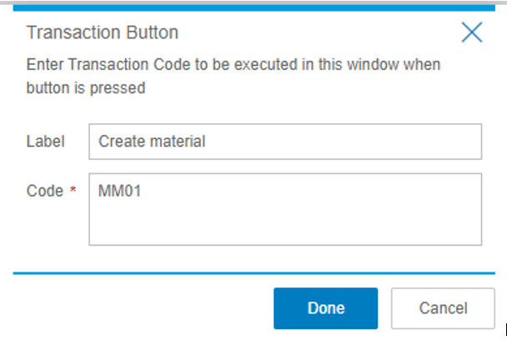This screenshot has height=340, width=507.
Task: Focus the Label input field
Action: (x=284, y=142)
